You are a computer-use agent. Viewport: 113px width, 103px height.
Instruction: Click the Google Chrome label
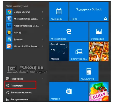click(x=22, y=12)
